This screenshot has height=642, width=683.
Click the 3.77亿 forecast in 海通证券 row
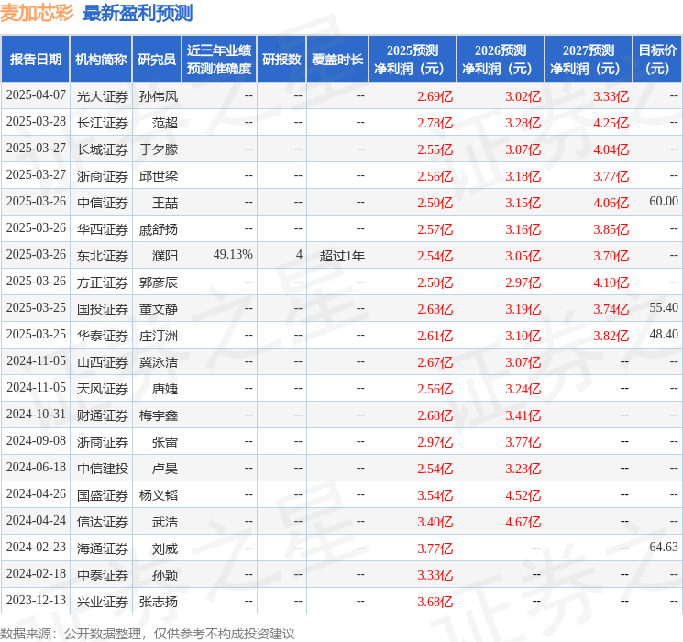435,548
